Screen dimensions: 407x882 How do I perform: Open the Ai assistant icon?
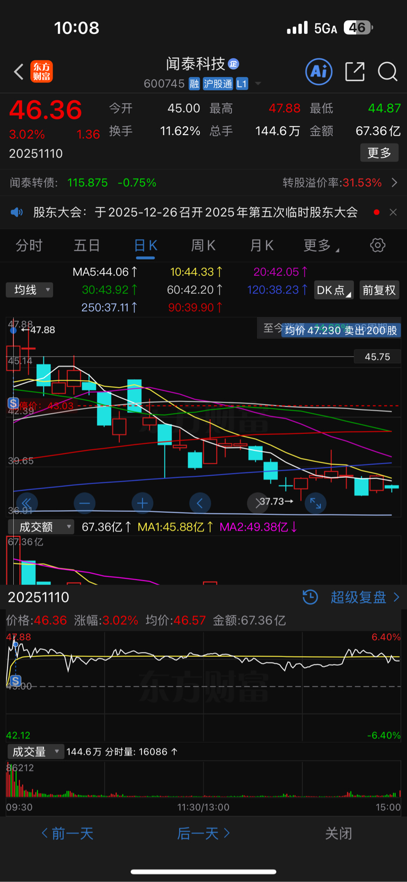[x=319, y=72]
